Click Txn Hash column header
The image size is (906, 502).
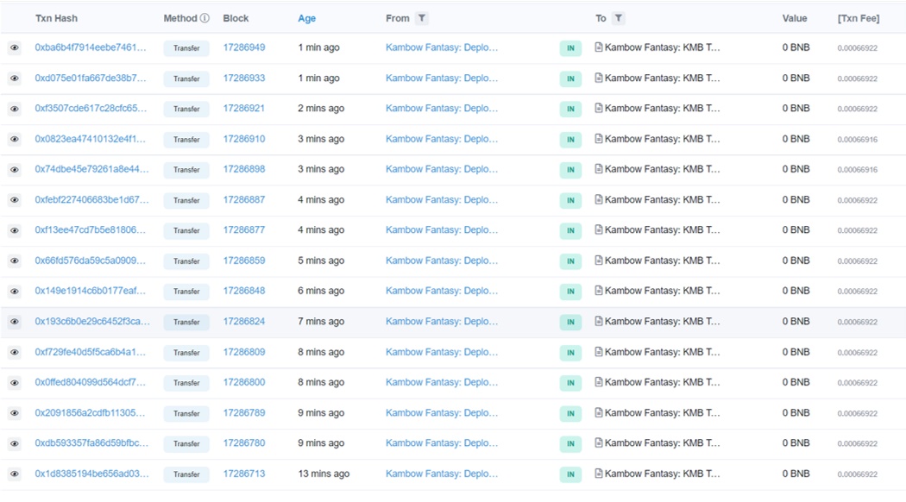(x=56, y=18)
